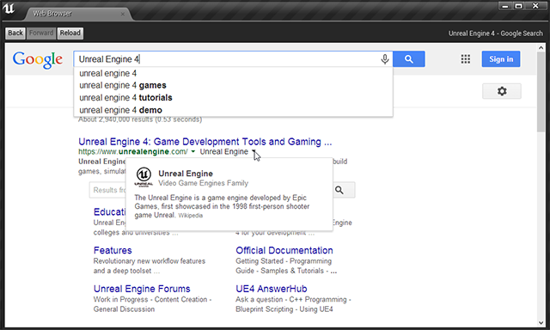Click 'Revolutionary new workflow features' description
Screen dimensions: 550x330
pyautogui.click(x=149, y=261)
